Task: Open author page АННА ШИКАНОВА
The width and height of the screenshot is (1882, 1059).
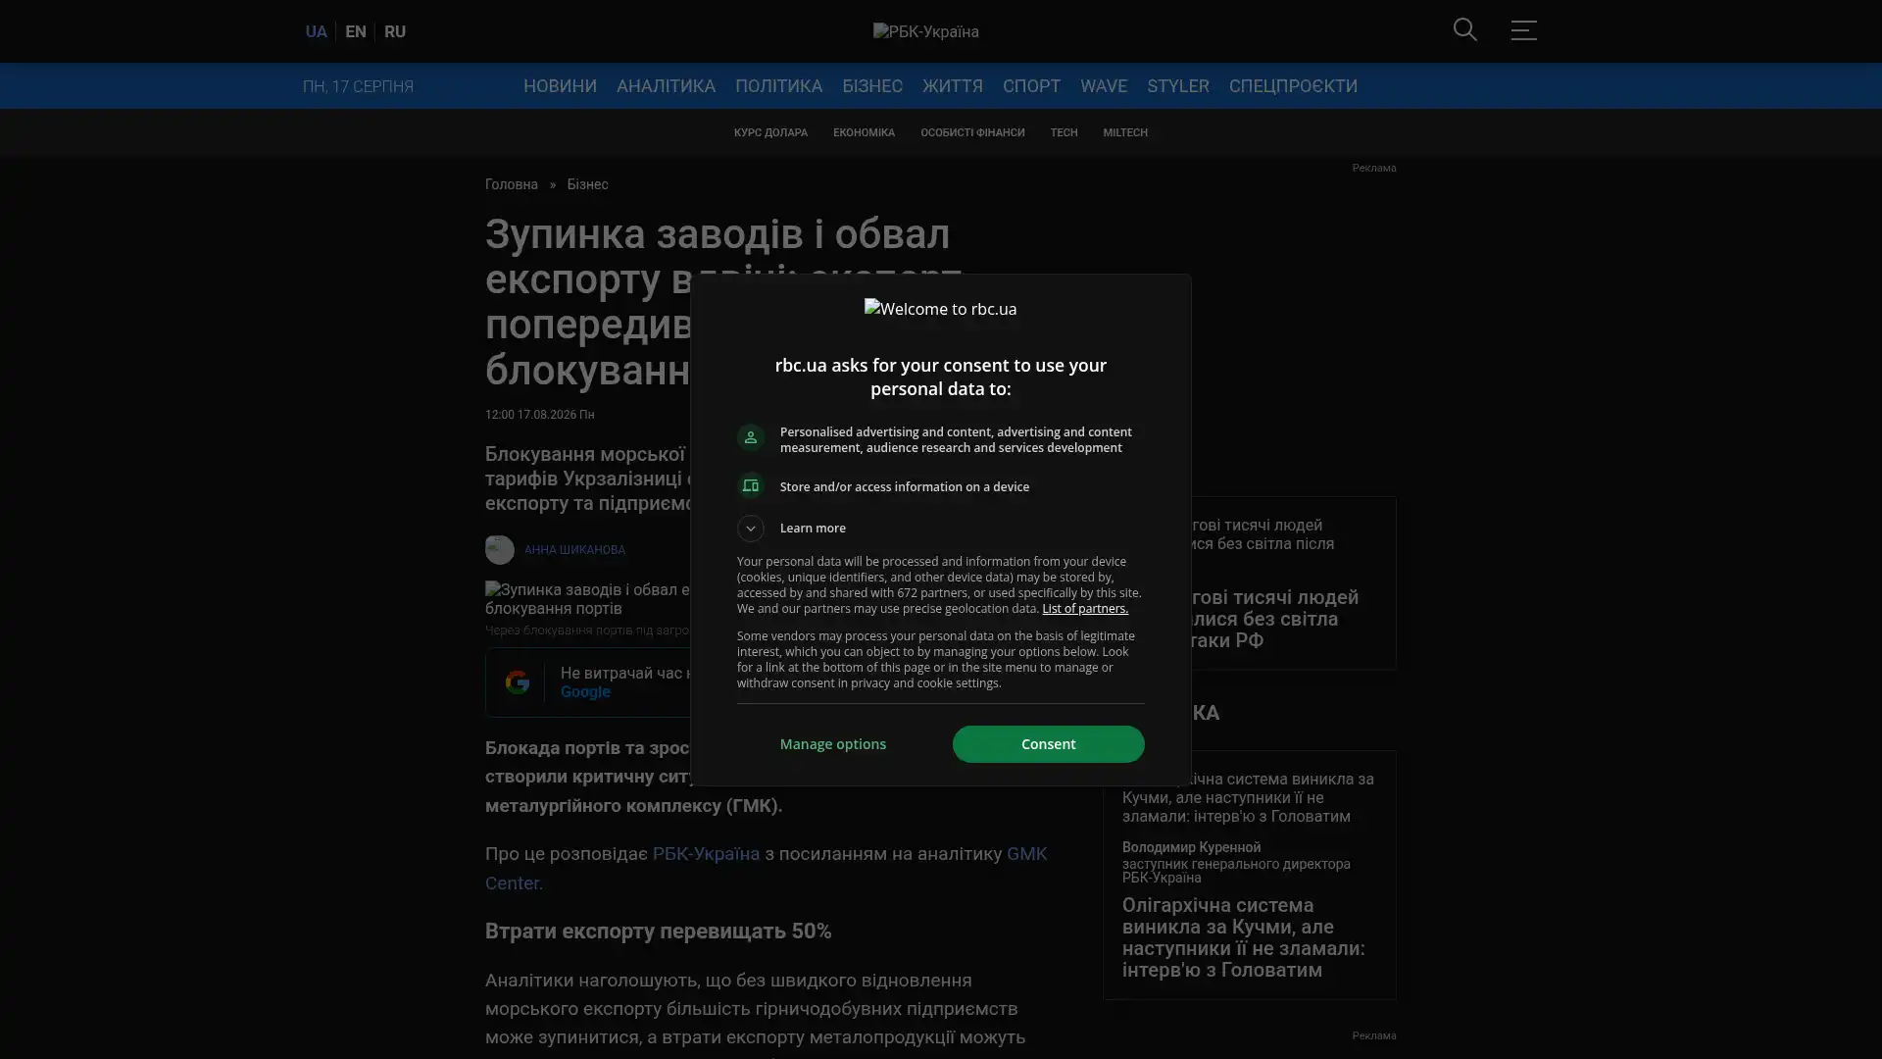Action: pos(574,550)
